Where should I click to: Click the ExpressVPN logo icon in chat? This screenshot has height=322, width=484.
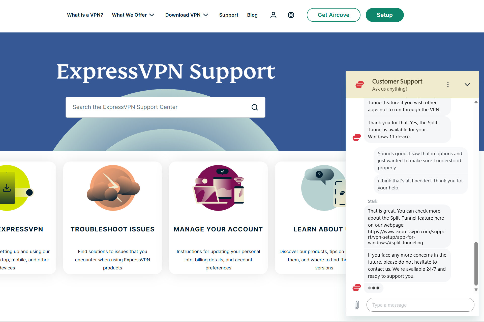tap(360, 84)
